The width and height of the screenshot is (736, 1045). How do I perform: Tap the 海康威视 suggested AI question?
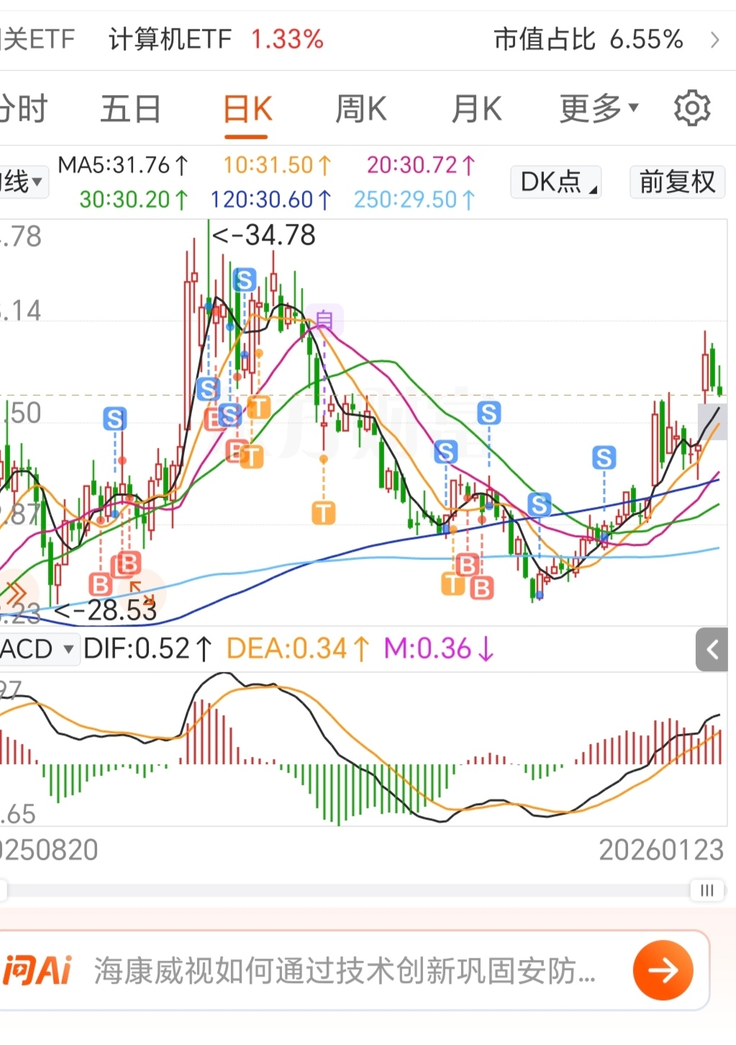(x=345, y=971)
